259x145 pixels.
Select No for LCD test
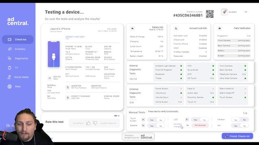coord(204,120)
